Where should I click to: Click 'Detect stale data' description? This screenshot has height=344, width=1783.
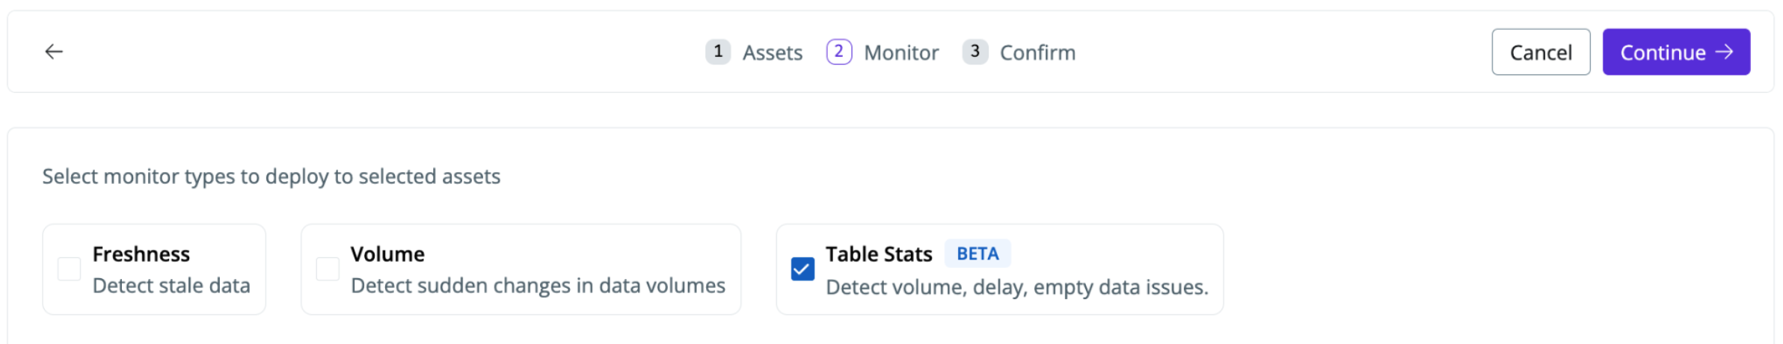coord(171,286)
